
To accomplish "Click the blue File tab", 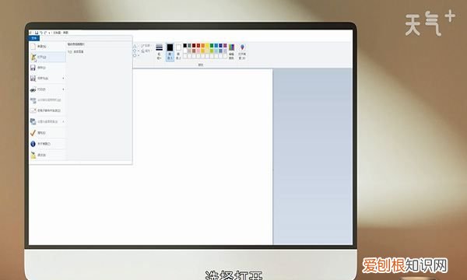I will [34, 38].
